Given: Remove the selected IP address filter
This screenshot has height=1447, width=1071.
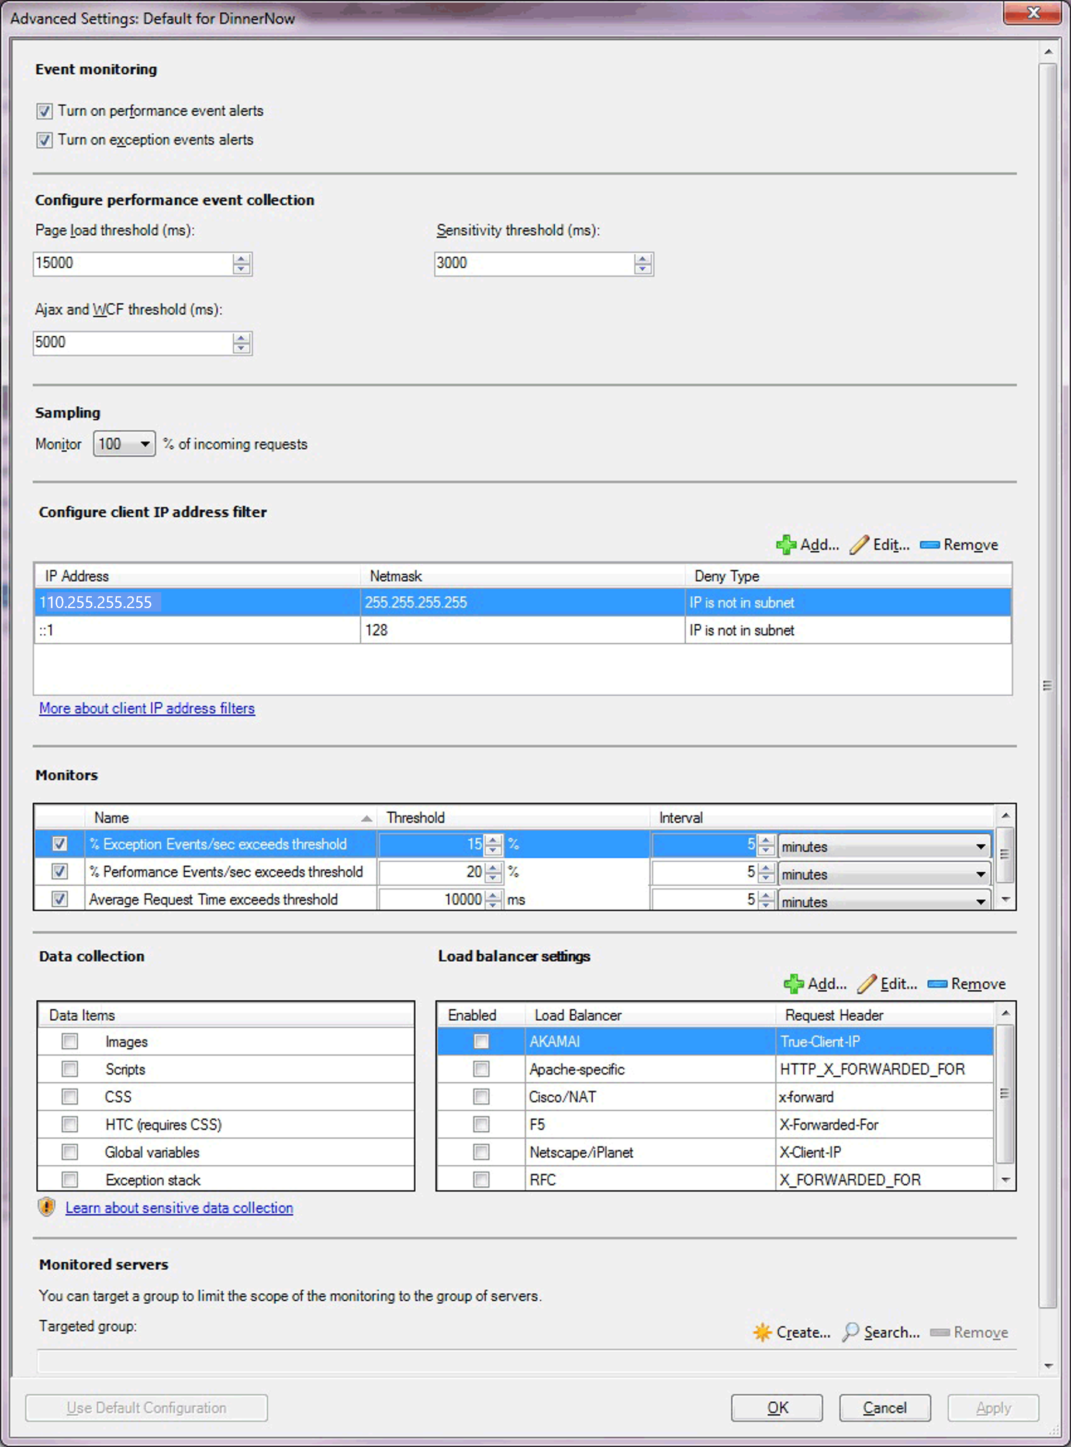Looking at the screenshot, I should [959, 544].
